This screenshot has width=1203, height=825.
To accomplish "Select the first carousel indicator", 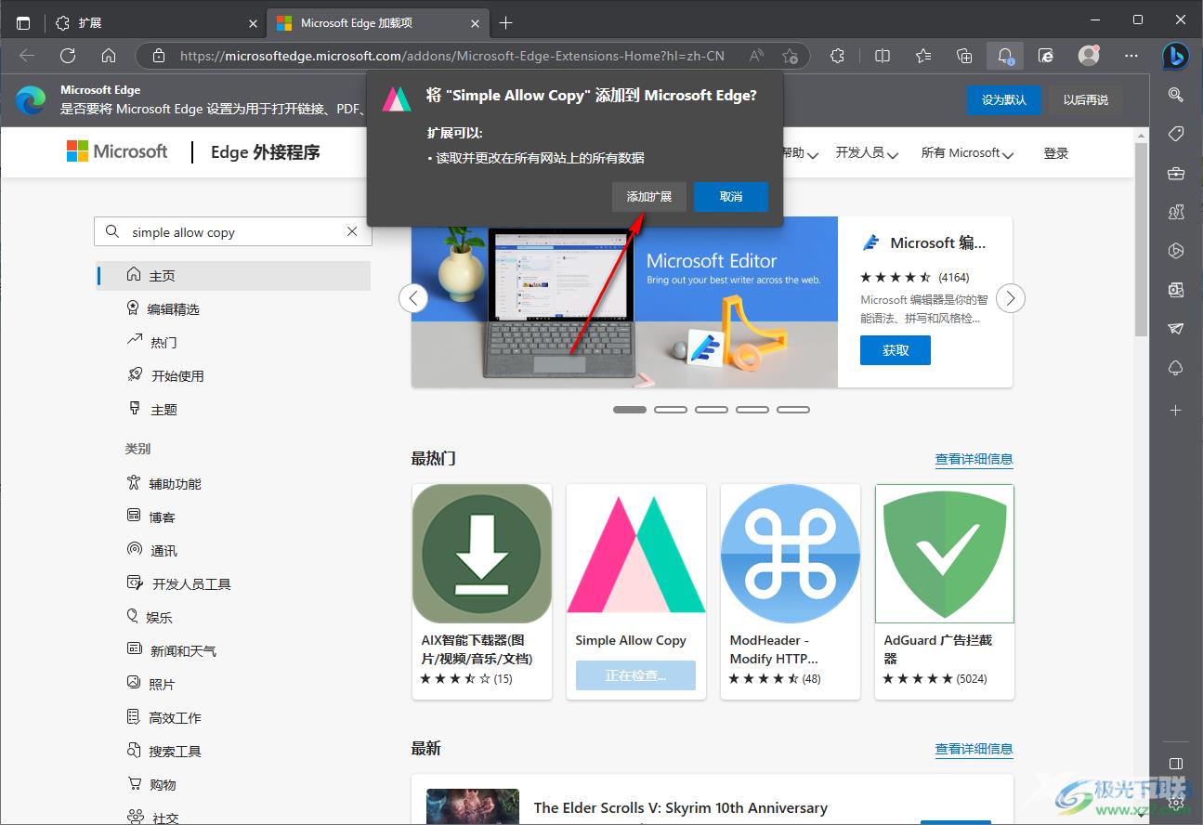I will pos(630,410).
